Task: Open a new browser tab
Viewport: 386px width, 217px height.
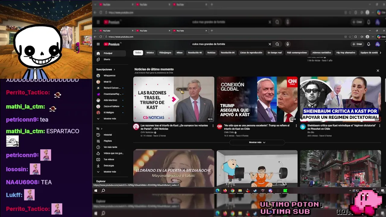Action: (x=212, y=30)
